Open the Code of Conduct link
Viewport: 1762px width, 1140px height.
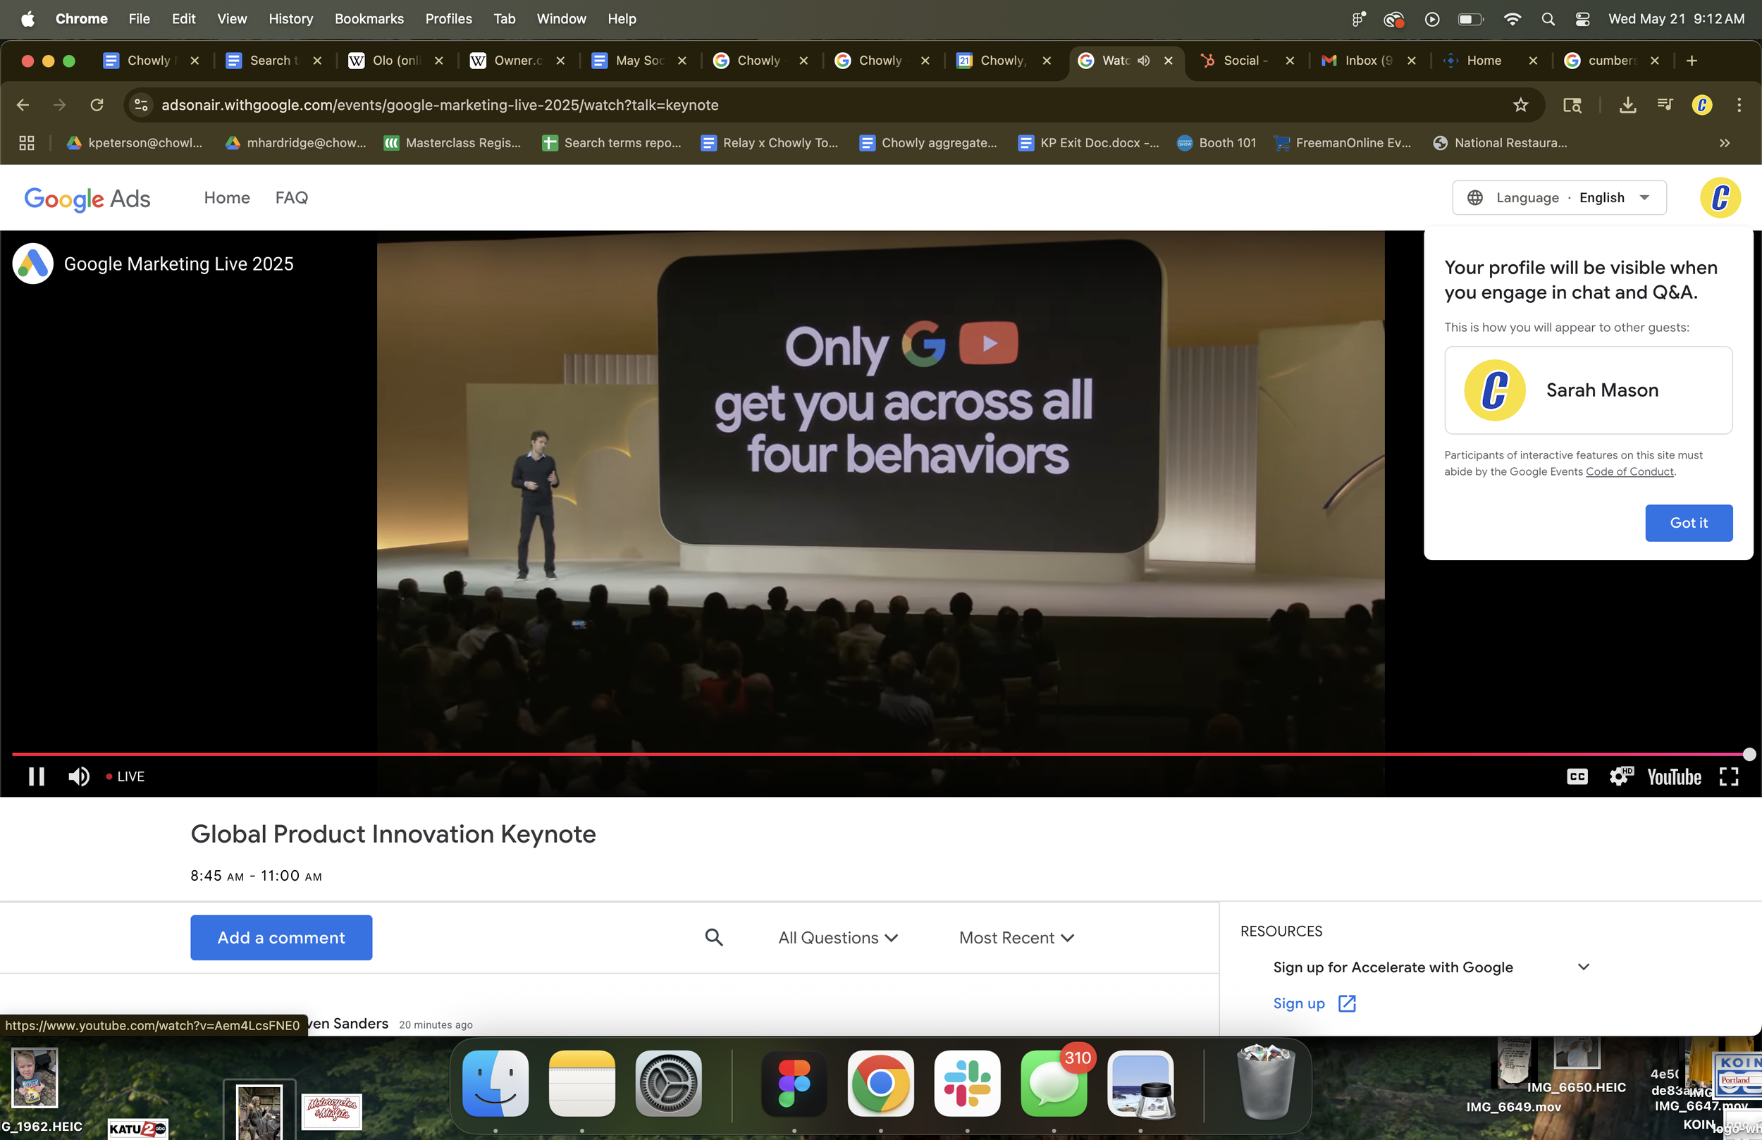coord(1629,471)
